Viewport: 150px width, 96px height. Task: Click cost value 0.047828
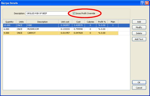pyautogui.click(x=78, y=33)
